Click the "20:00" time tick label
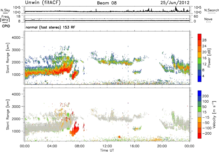Viewport: 219px width, 152px height. pos(162,146)
